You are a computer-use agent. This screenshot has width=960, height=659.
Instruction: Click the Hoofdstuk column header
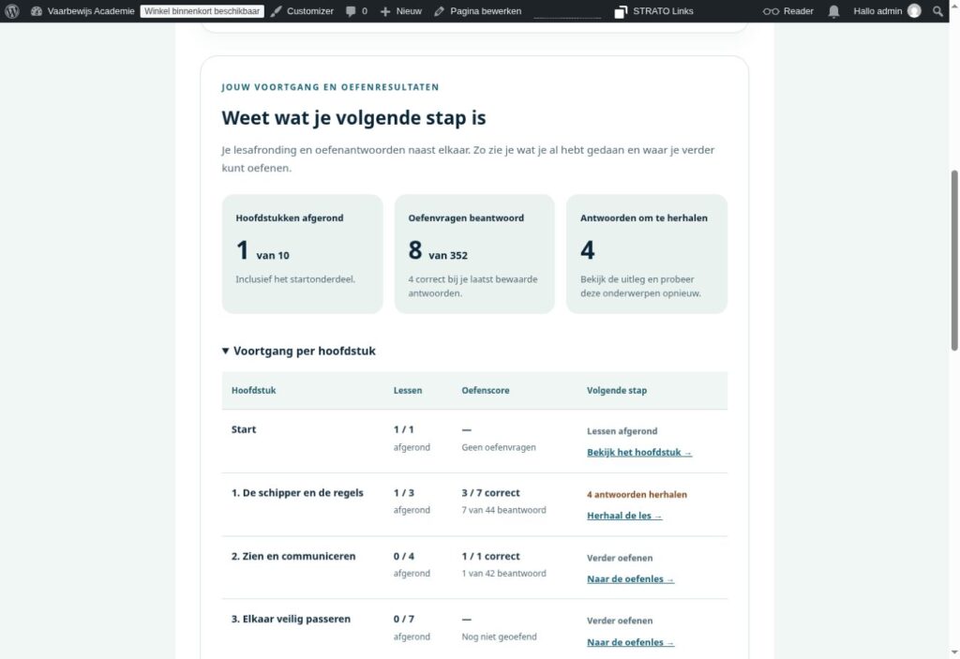point(253,391)
